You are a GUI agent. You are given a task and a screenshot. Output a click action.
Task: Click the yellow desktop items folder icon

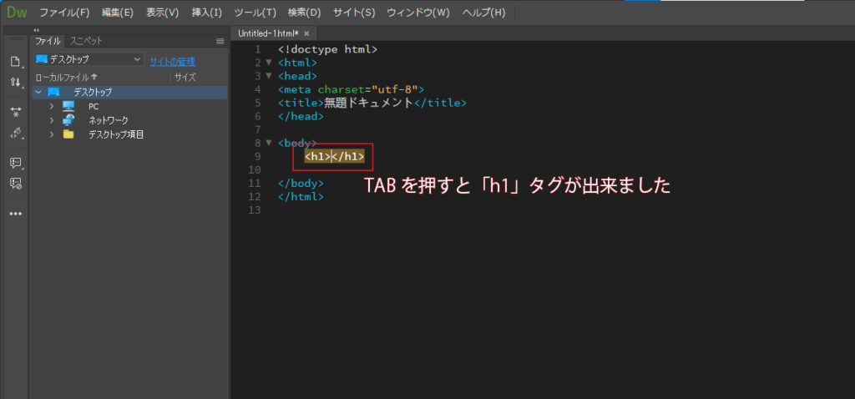tap(68, 134)
